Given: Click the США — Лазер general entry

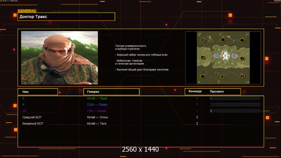Looking at the screenshot, I should [97, 105].
